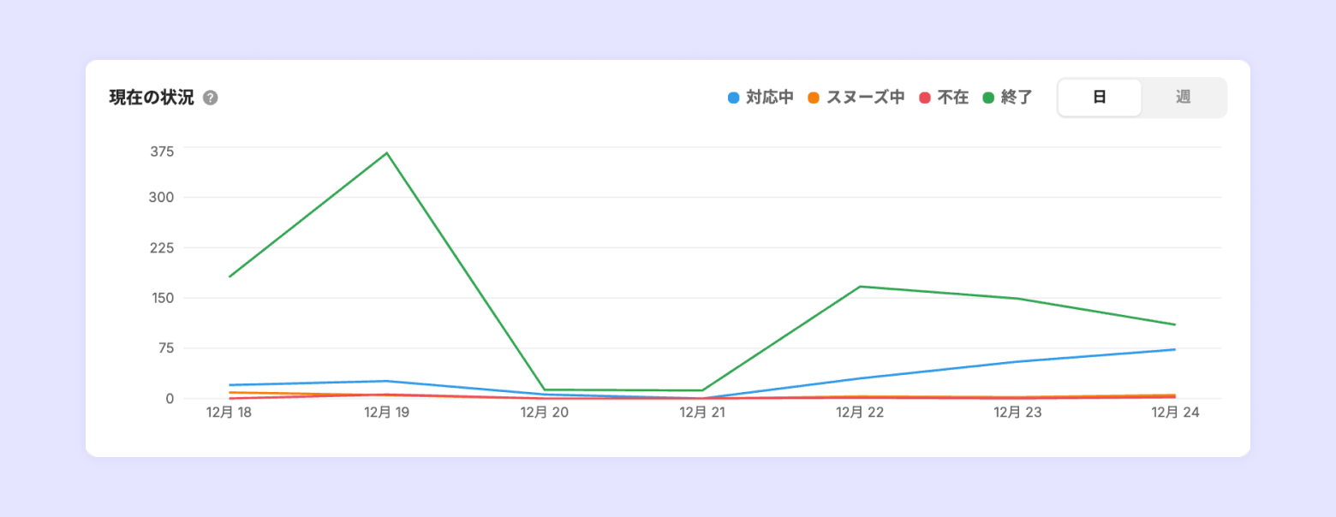The height and width of the screenshot is (517, 1336).
Task: Click the green 終了 legend dot
Action: [988, 98]
